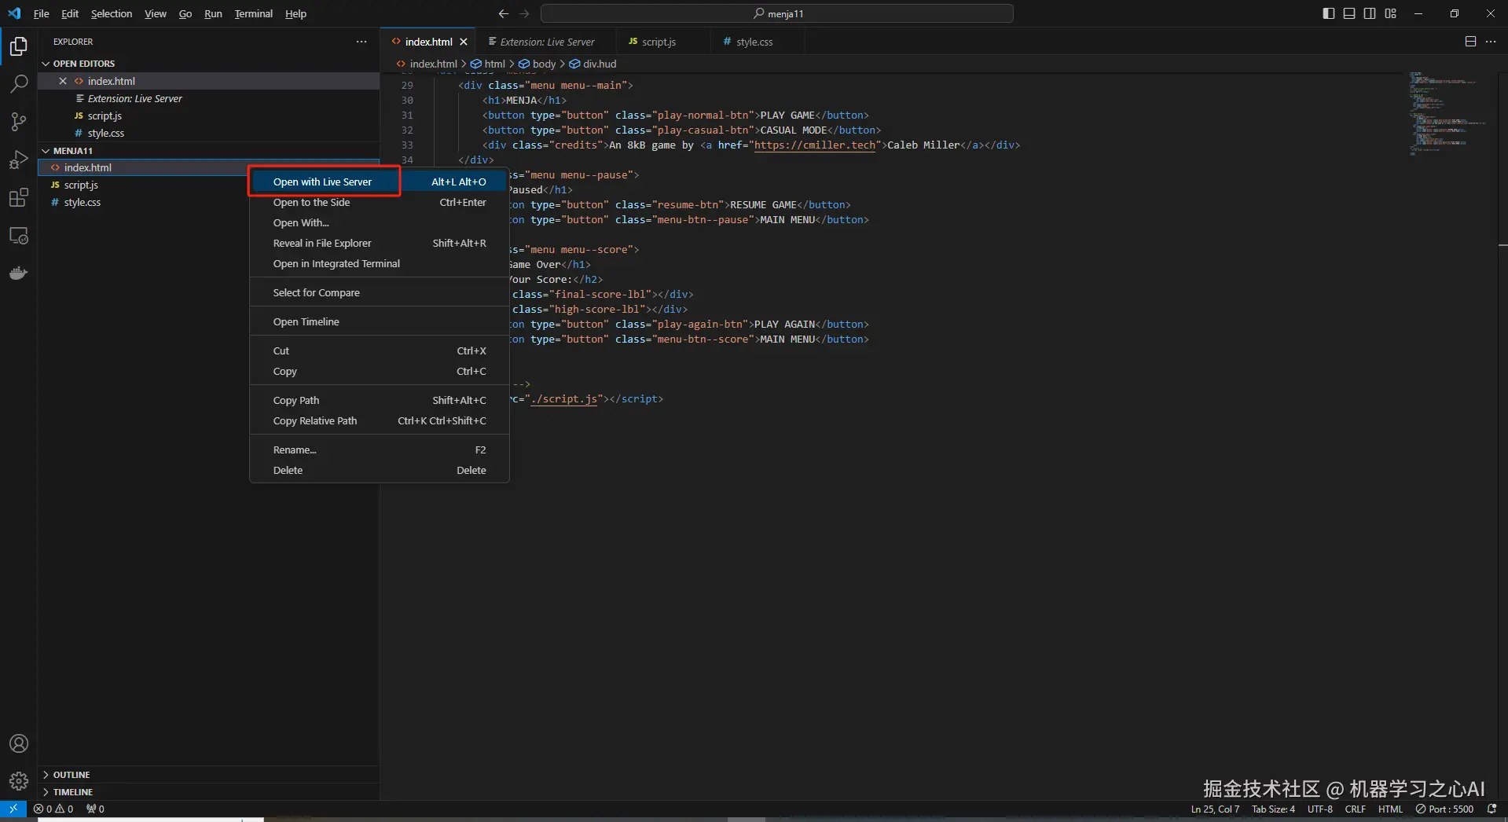Open the Source Control view
Viewport: 1508px width, 822px height.
click(x=19, y=122)
